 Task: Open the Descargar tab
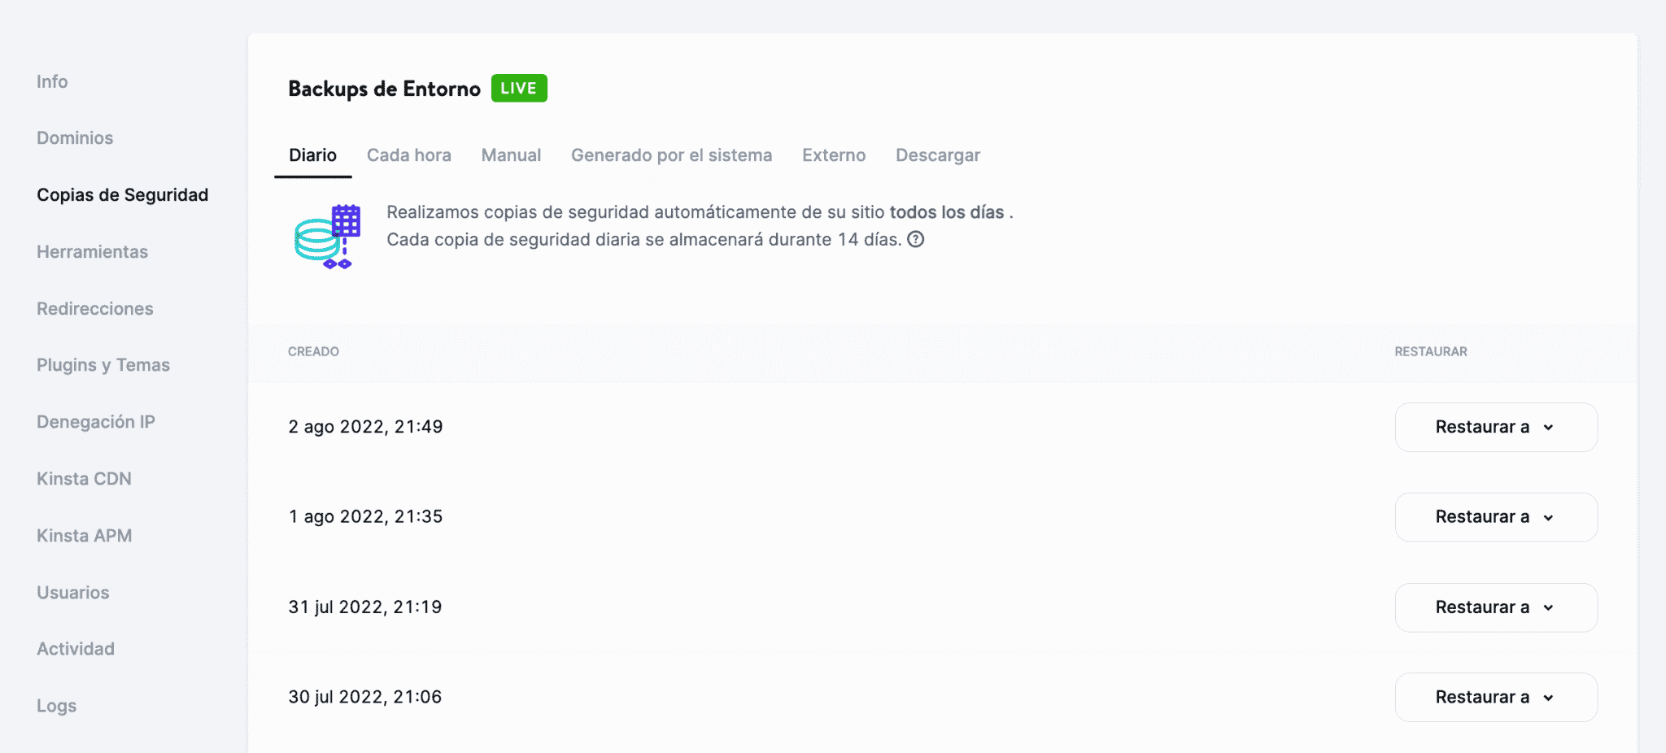coord(937,155)
